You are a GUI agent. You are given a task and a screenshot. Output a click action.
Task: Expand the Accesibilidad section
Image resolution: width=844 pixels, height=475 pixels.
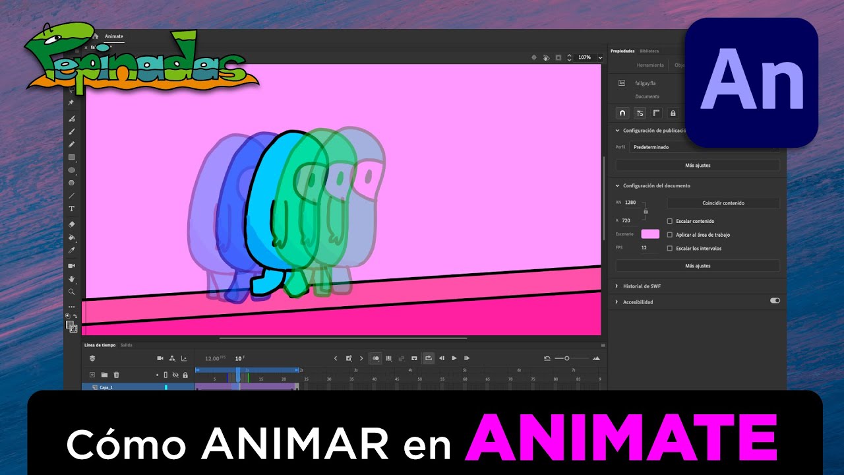tap(617, 302)
